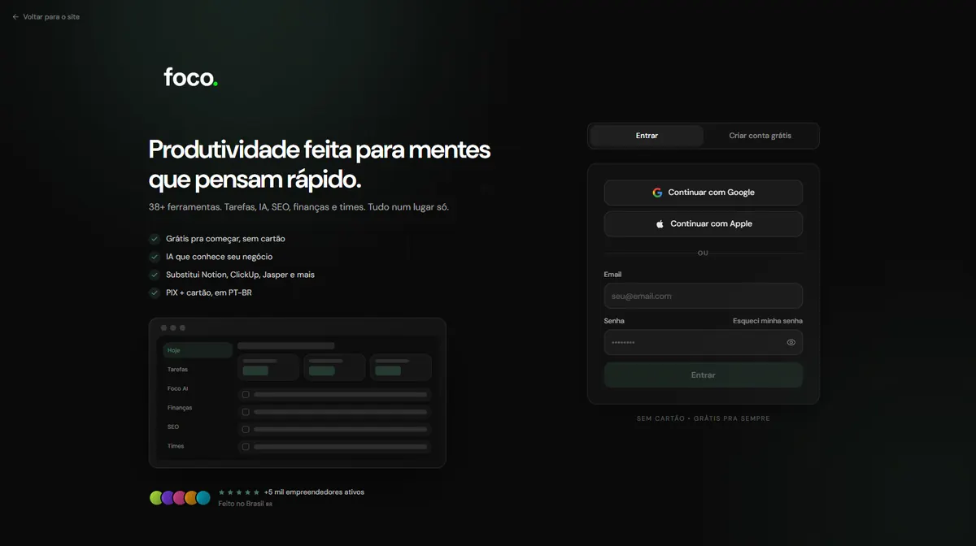Click the teal user avatar circle
The width and height of the screenshot is (976, 546).
tap(203, 497)
